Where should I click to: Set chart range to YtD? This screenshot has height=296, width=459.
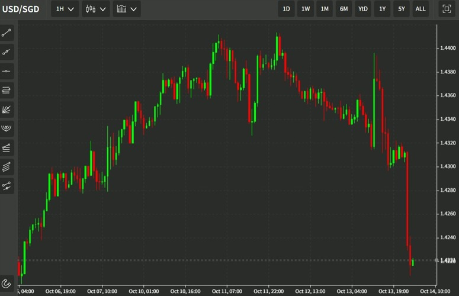[x=363, y=9]
